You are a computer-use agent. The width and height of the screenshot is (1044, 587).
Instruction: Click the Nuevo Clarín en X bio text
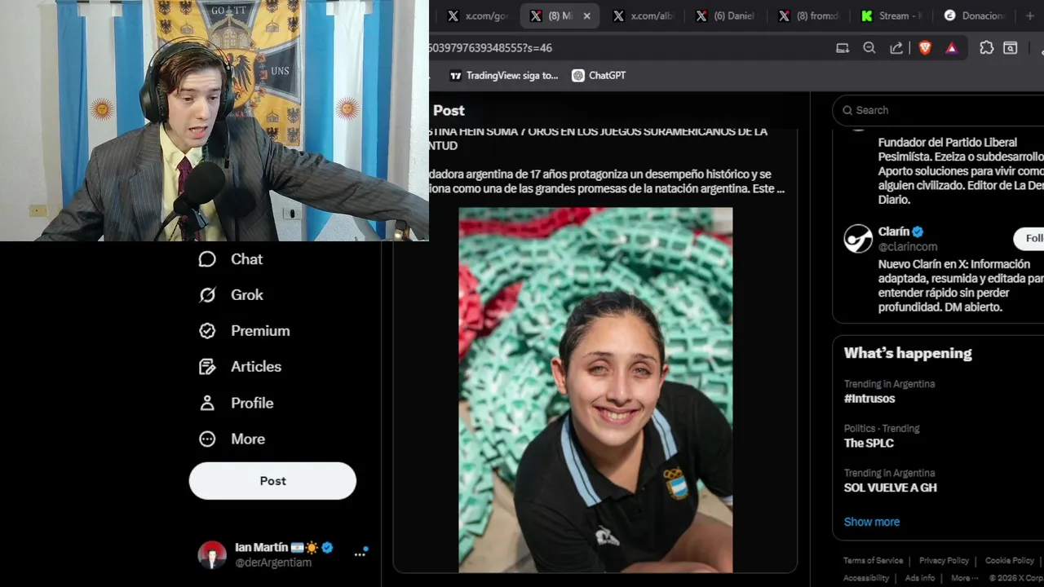point(961,286)
